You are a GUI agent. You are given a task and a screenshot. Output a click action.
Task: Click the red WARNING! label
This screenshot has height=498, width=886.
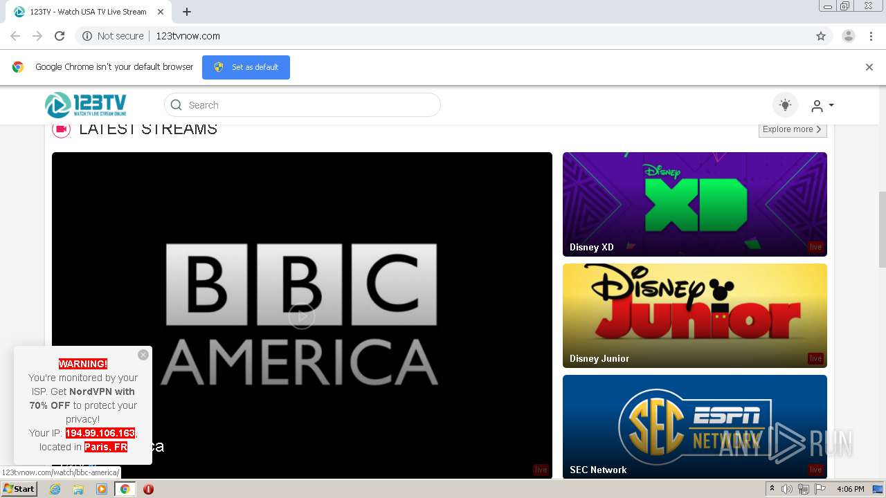(83, 364)
